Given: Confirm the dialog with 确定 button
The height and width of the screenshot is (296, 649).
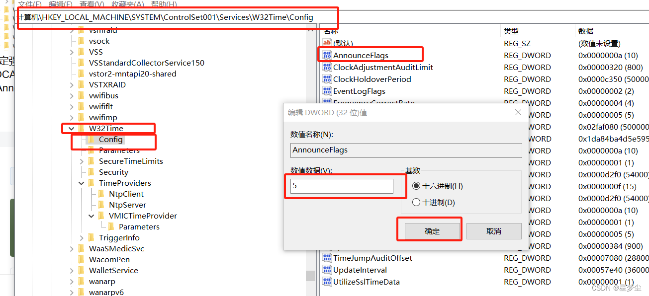Looking at the screenshot, I should tap(432, 231).
